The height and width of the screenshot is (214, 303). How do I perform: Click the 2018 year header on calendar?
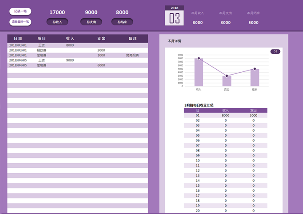point(174,8)
